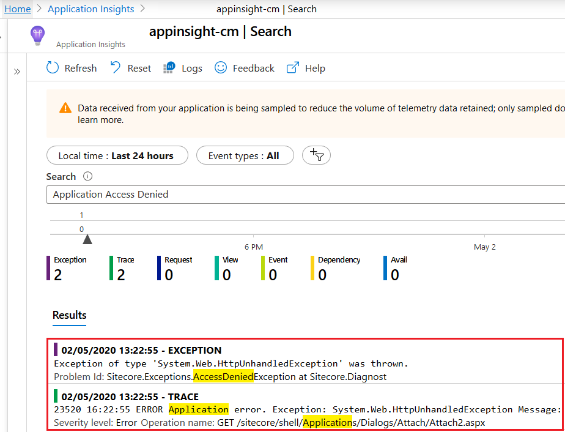The height and width of the screenshot is (432, 565).
Task: Click 'Problem Id: Sitecore.Exceptions.AccessDeniedException' line
Action: coord(220,377)
